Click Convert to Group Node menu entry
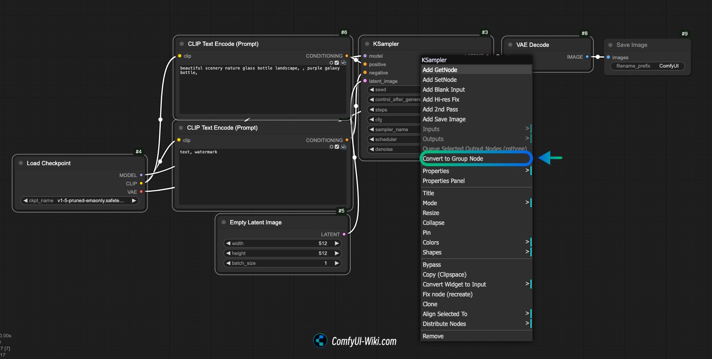 coord(476,159)
